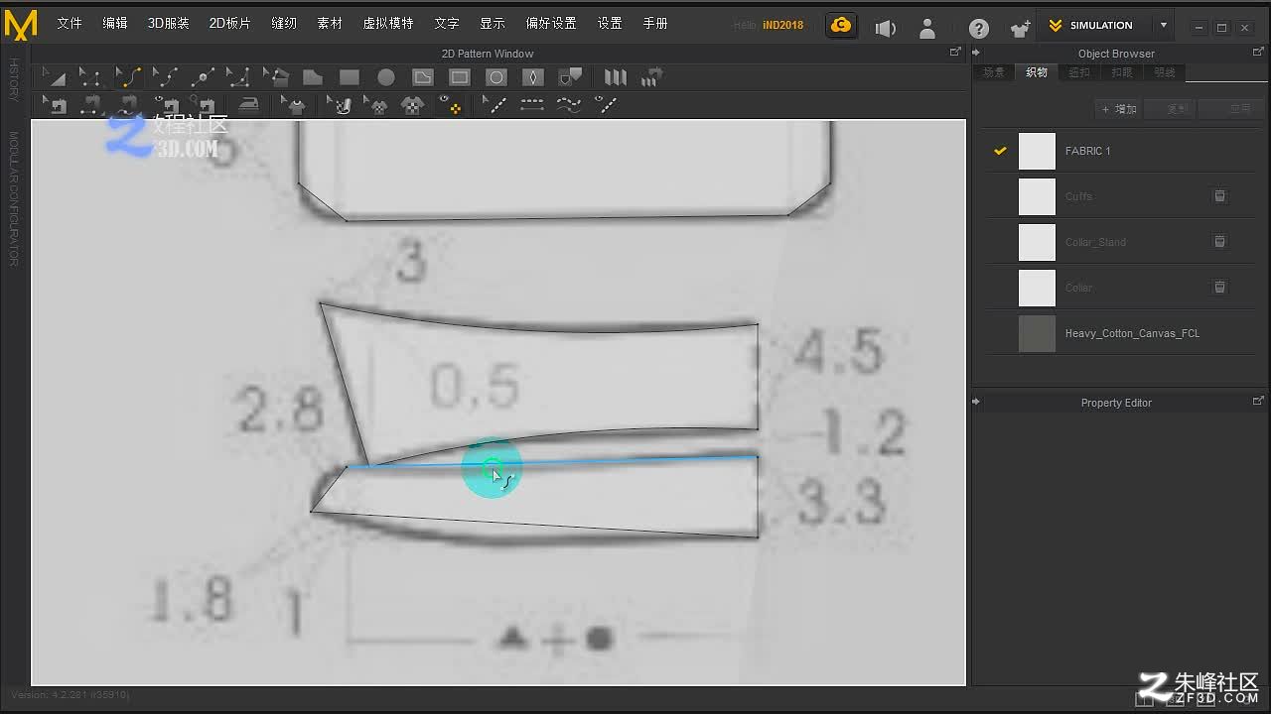Click the FABRIC 1 color swatch
1271x714 pixels.
click(x=1037, y=151)
